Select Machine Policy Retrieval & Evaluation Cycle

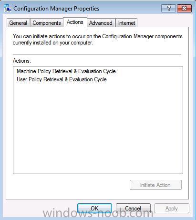pos(66,71)
